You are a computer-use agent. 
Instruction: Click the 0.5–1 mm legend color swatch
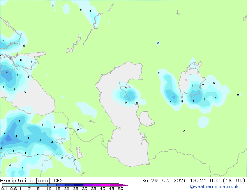[16, 185]
